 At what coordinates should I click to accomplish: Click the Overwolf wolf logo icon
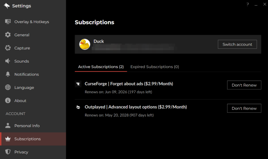[7, 6]
